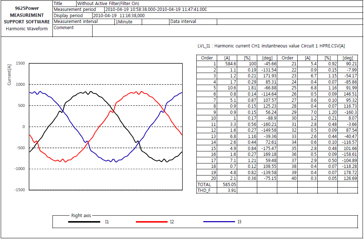Click the red I2 legend line swatch
364x239 pixels.
151,222
